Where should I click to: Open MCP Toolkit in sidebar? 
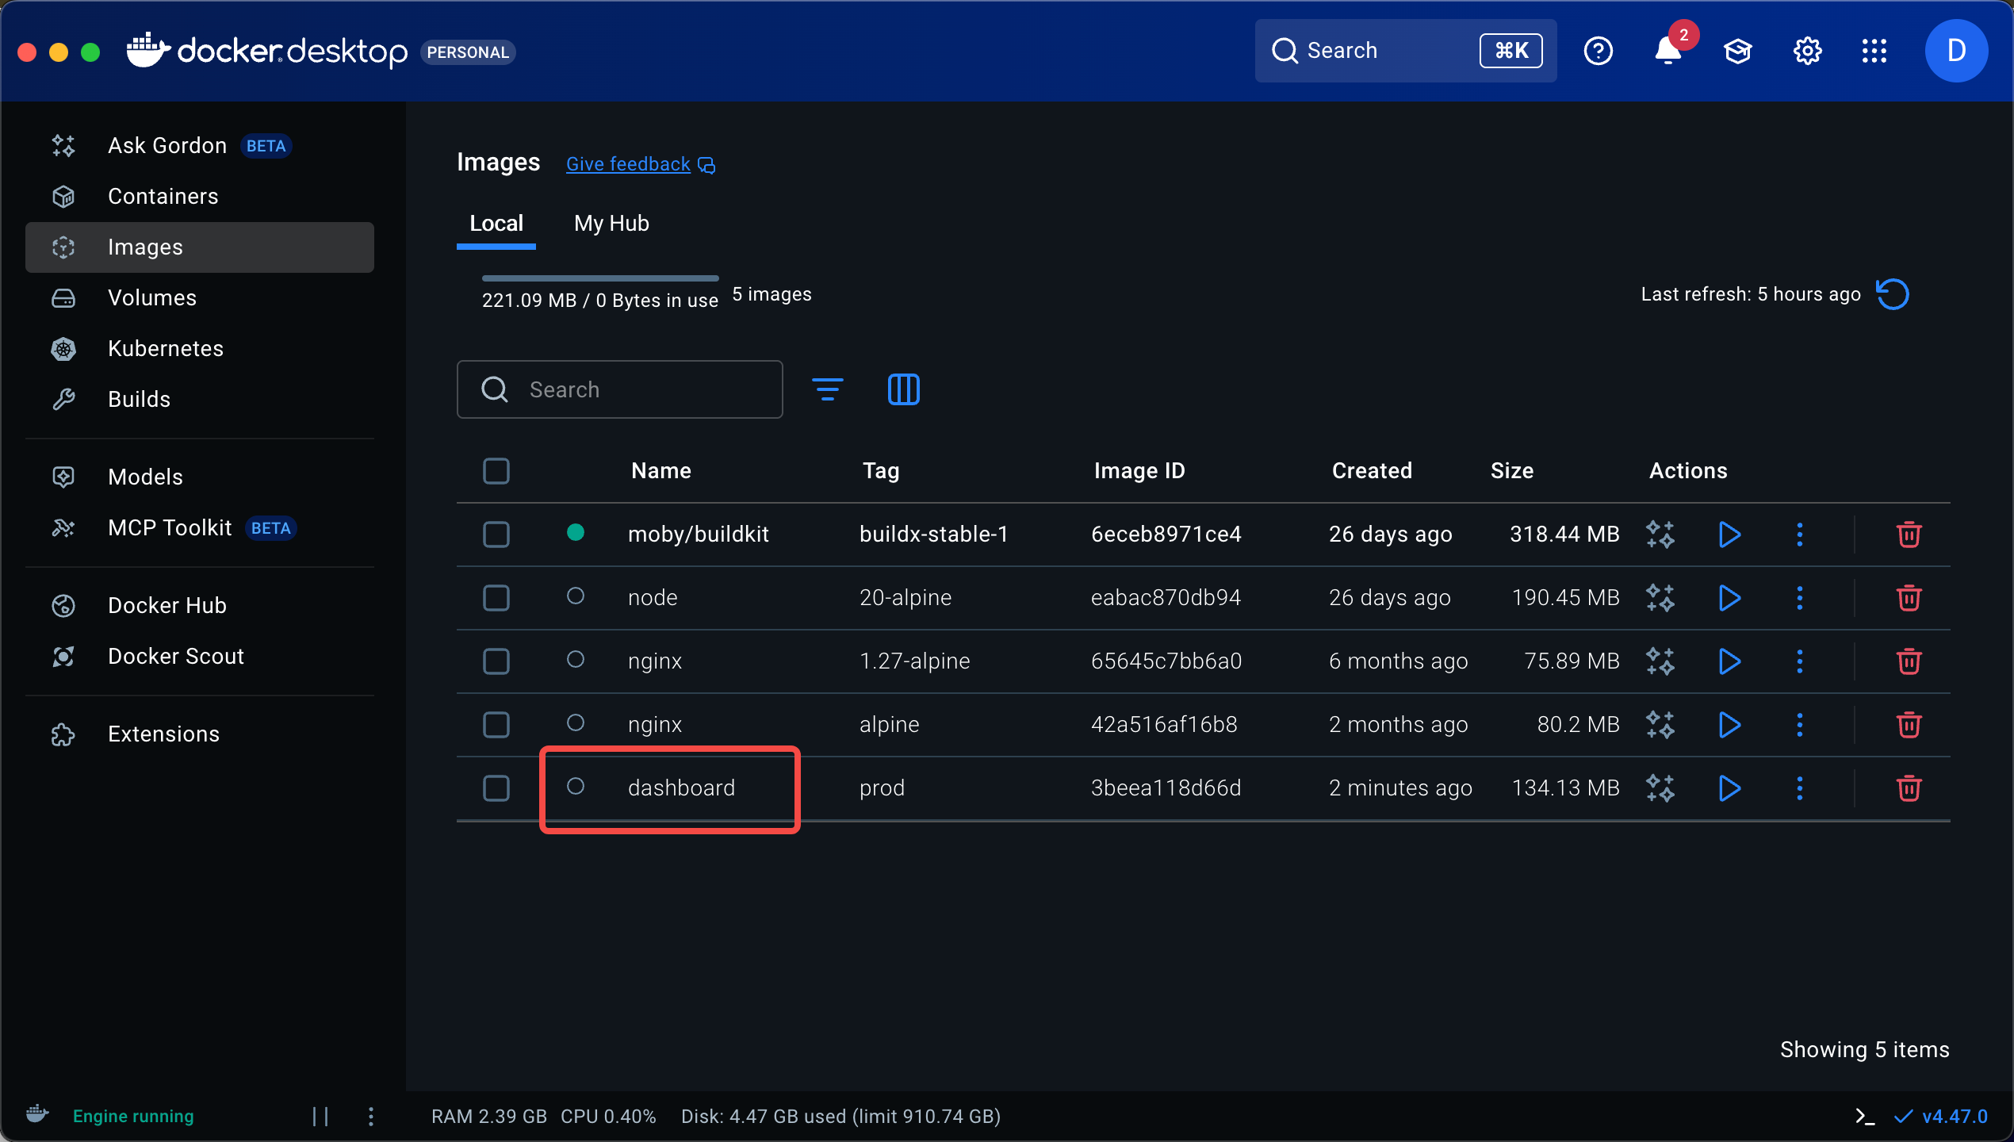pos(200,528)
